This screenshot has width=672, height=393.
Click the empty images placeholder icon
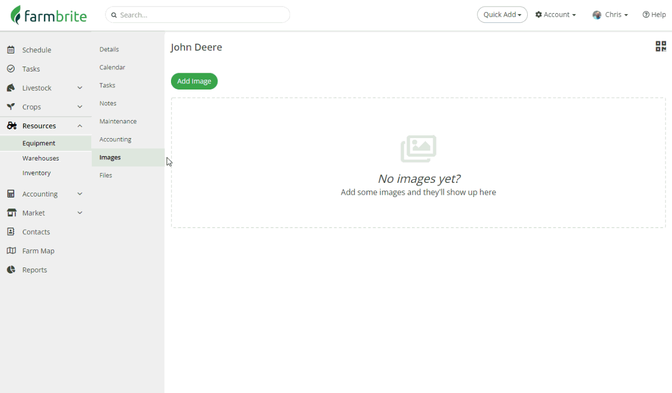pyautogui.click(x=418, y=149)
